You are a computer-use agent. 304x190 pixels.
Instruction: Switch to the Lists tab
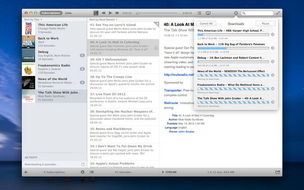pyautogui.click(x=68, y=13)
